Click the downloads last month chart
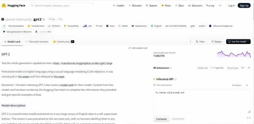This screenshot has height=124, width=254. [x=234, y=54]
